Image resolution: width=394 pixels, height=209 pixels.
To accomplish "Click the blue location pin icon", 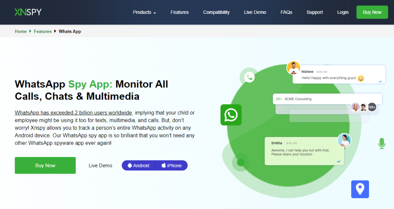I will coord(360,189).
